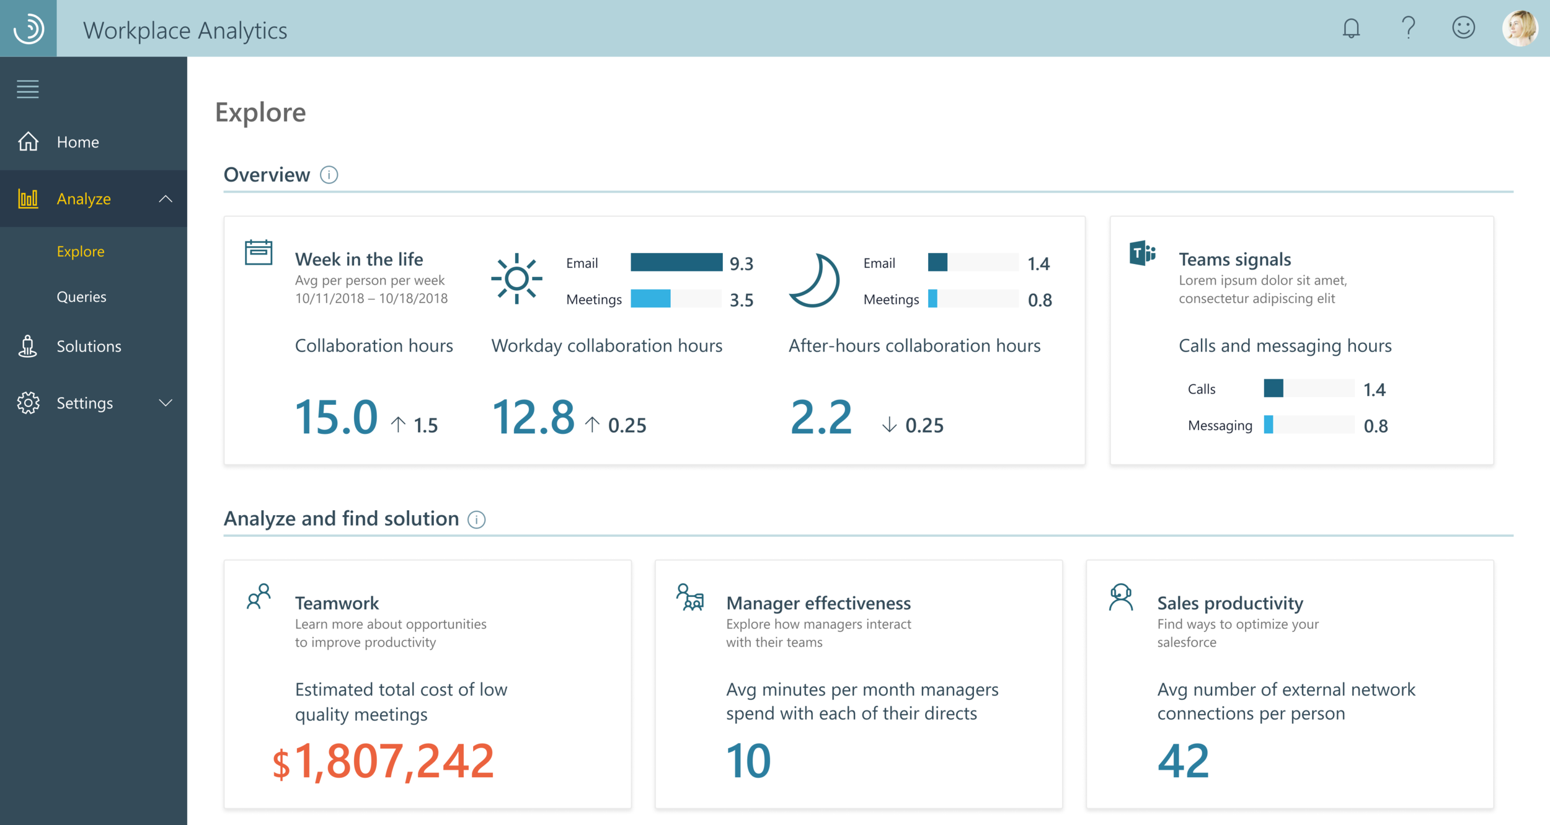Toggle the hamburger navigation menu

click(x=28, y=89)
